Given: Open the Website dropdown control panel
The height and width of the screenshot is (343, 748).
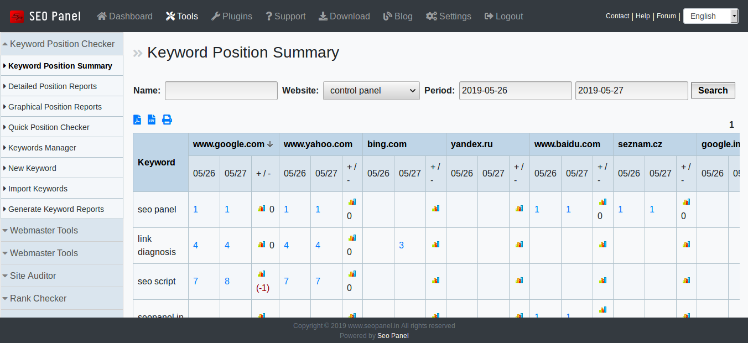Looking at the screenshot, I should point(371,91).
